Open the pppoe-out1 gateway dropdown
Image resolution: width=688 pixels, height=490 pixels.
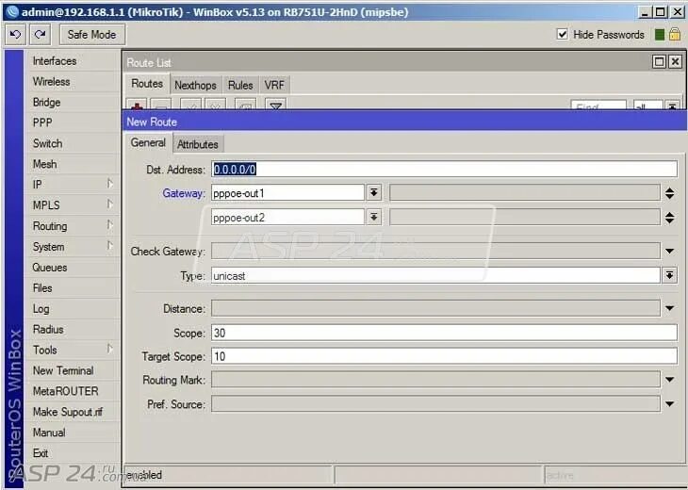[374, 192]
